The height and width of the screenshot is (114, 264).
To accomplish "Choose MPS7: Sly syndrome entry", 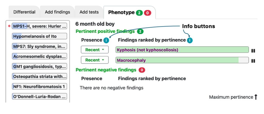I will point(39,46).
